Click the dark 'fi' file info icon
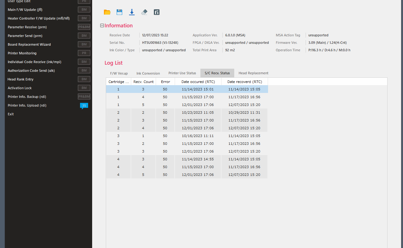 click(x=157, y=12)
